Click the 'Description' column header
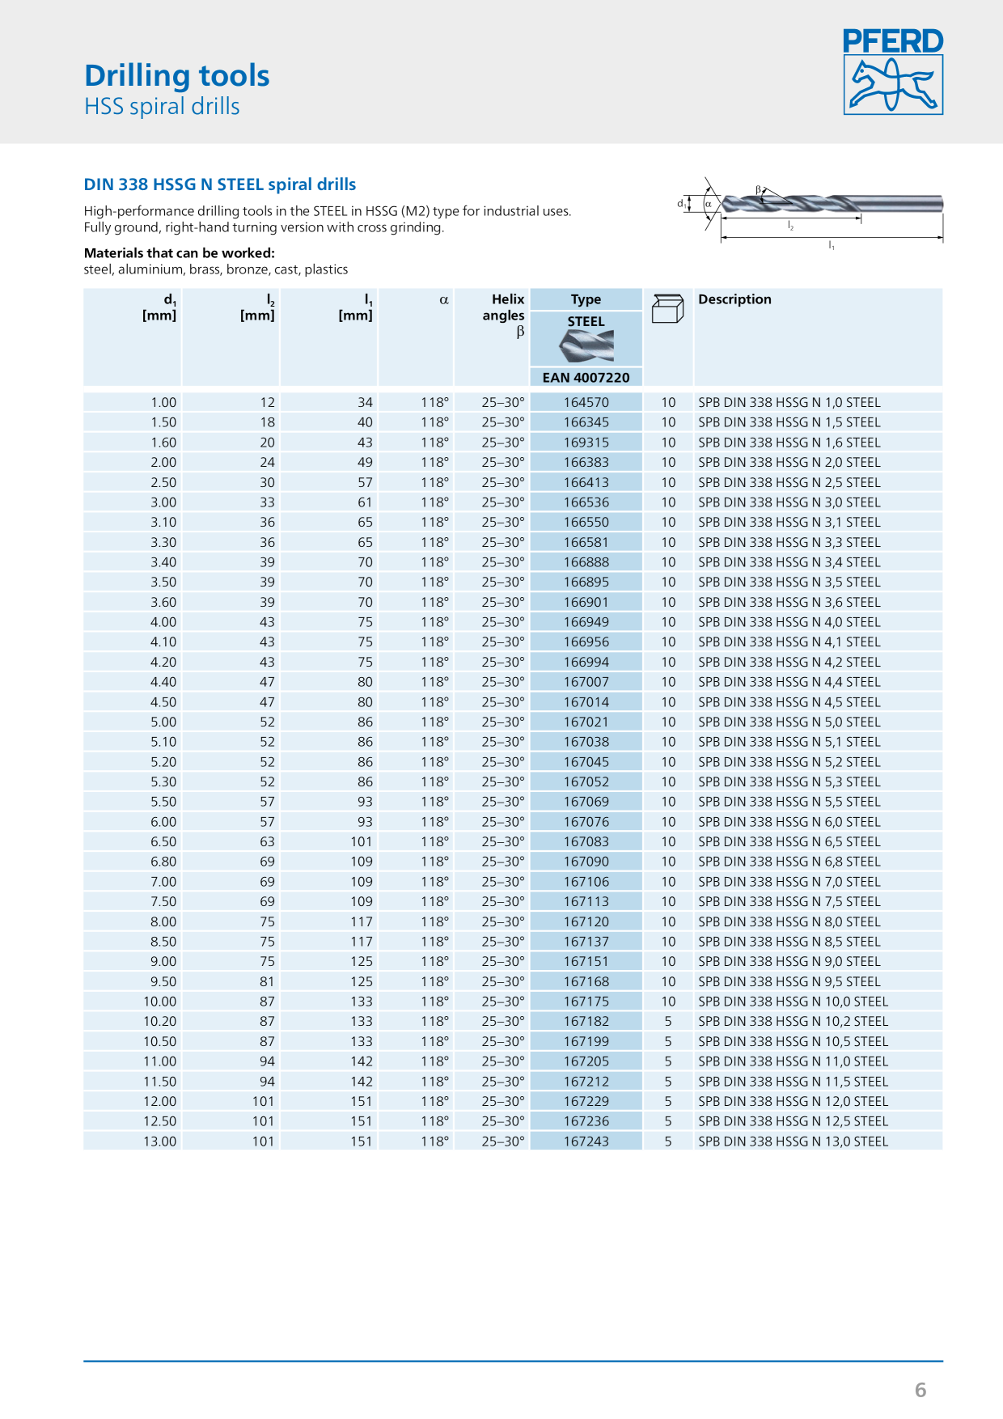The width and height of the screenshot is (1003, 1419). (x=734, y=299)
